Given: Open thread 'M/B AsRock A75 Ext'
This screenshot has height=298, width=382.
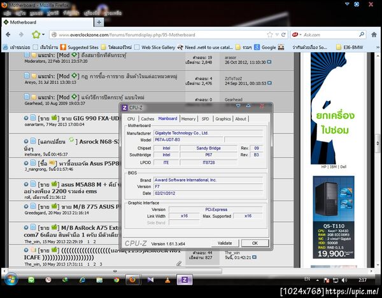Looking at the screenshot, I should pyautogui.click(x=73, y=231).
